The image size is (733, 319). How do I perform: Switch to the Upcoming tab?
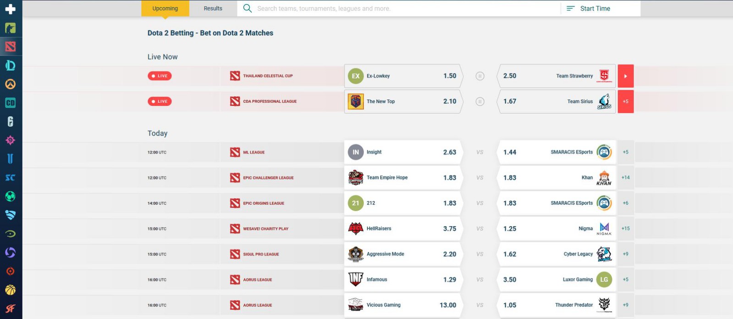165,8
